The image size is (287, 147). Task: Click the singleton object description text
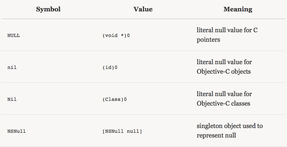(230, 130)
